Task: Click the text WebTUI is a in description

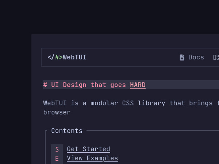Action: point(63,103)
